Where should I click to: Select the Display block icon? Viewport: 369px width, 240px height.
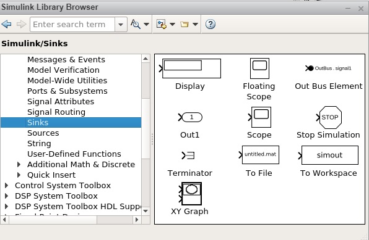[190, 68]
